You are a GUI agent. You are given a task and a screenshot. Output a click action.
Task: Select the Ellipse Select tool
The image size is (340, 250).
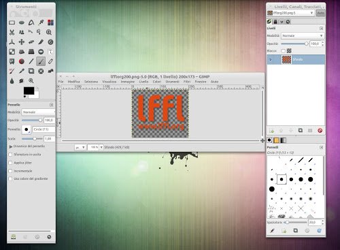pyautogui.click(x=22, y=22)
